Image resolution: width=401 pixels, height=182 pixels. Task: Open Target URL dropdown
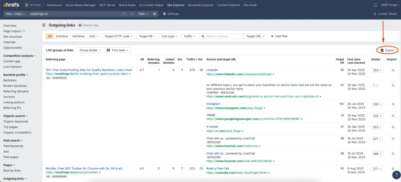tap(255, 36)
